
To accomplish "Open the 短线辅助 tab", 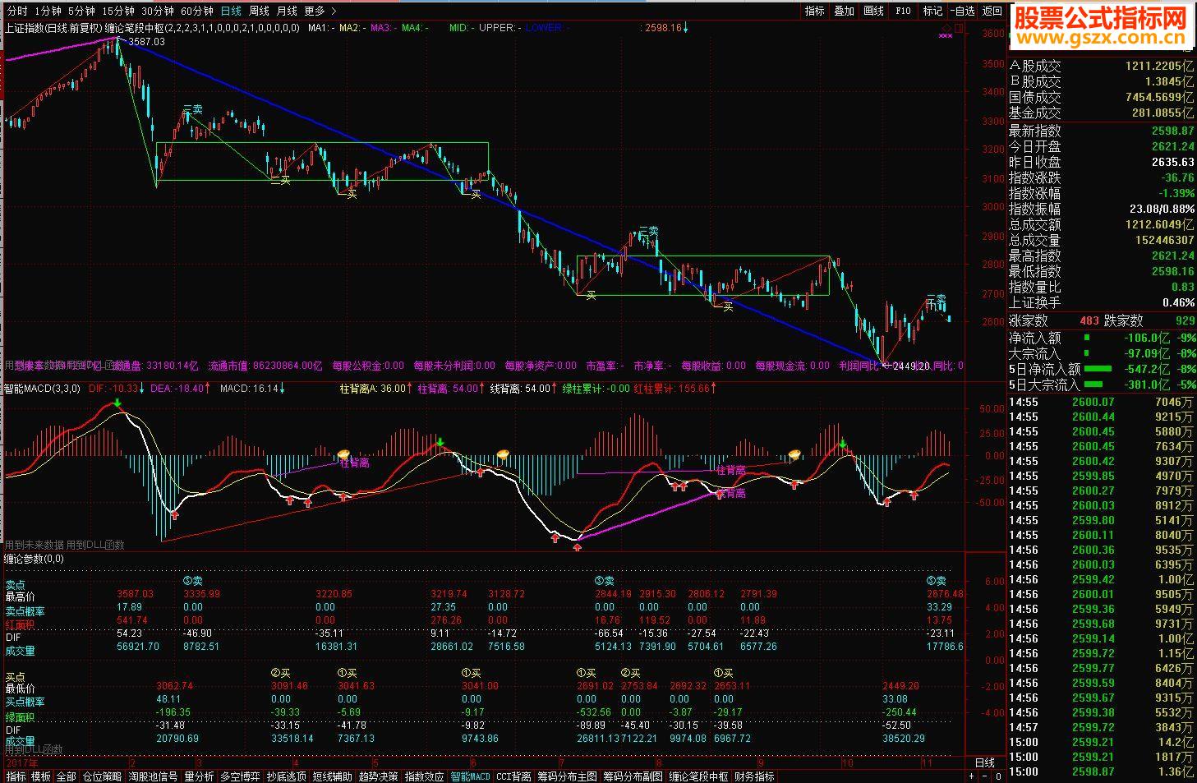I will click(332, 776).
